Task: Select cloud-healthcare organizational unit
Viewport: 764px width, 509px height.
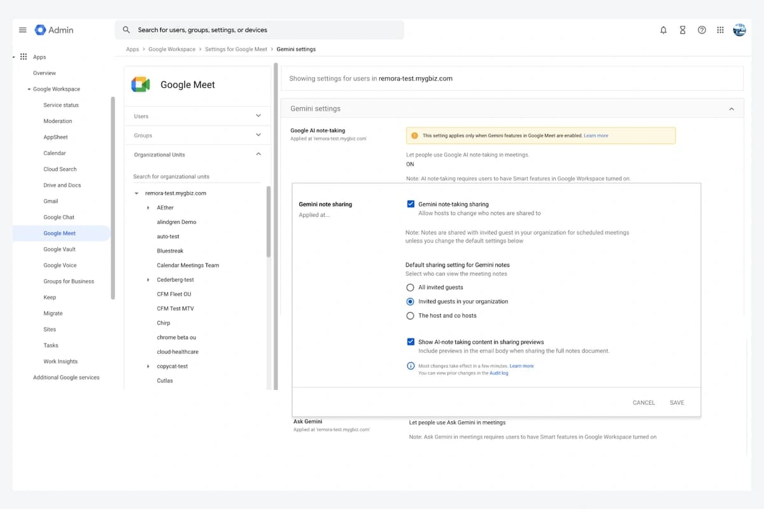Action: tap(178, 352)
